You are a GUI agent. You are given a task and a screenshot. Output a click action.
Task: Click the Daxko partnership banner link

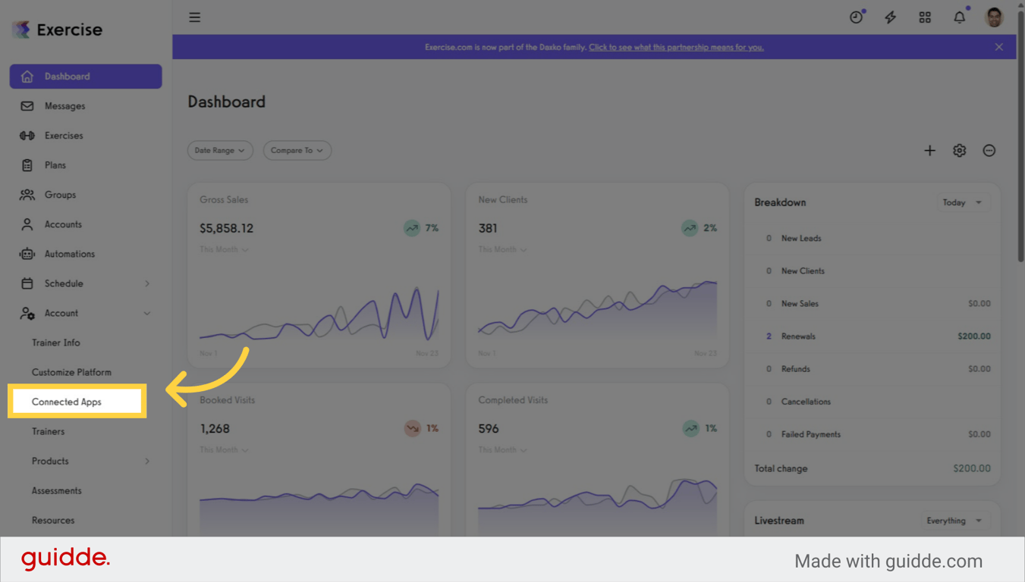pos(676,46)
